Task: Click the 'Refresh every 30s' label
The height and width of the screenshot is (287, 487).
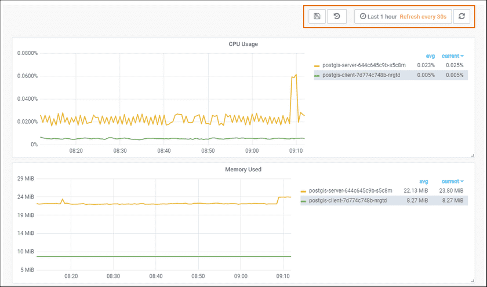Action: 423,17
